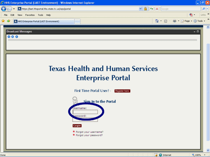Open the Page menu in command bar
Viewport: 210px width, 157px height.
[x=186, y=21]
